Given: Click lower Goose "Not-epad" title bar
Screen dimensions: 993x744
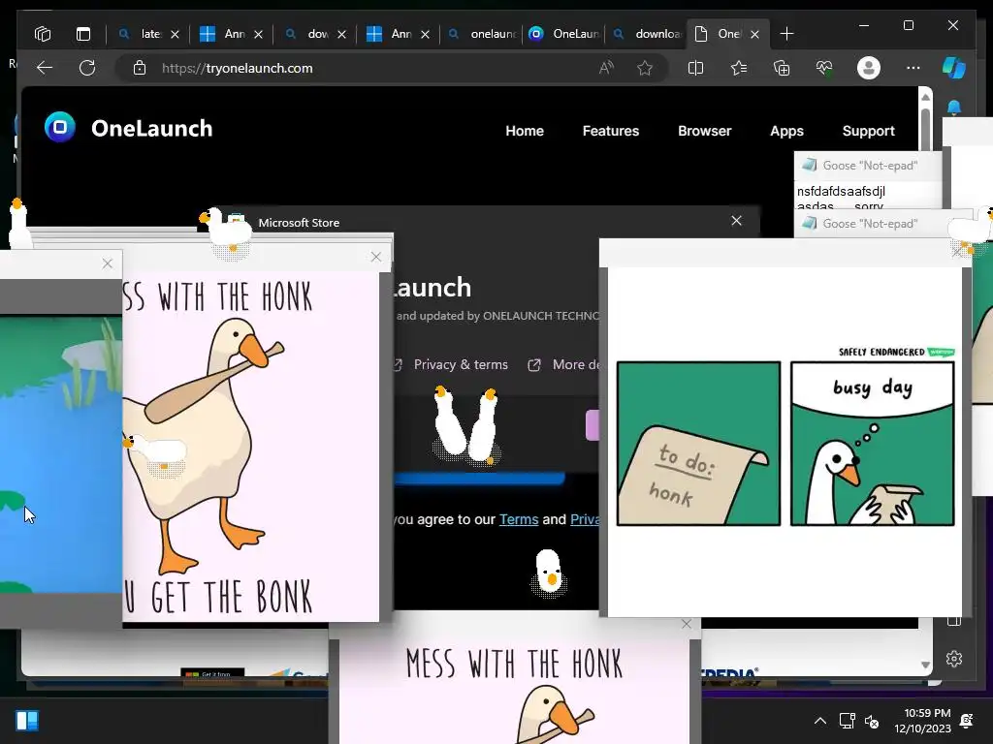Looking at the screenshot, I should (x=871, y=224).
